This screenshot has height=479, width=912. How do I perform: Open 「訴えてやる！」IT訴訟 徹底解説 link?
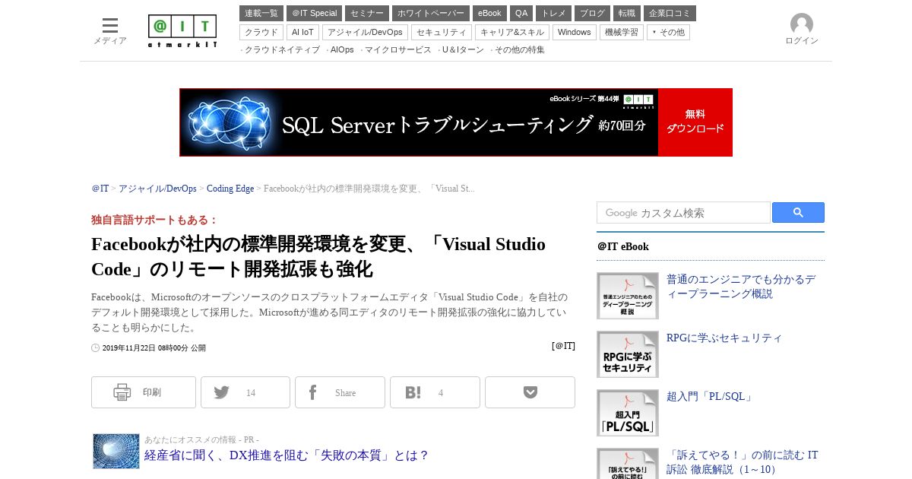click(743, 462)
